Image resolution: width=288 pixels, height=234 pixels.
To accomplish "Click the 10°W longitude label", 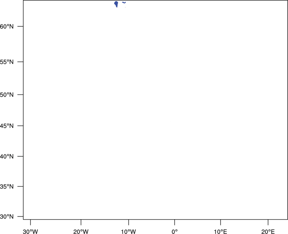I will [x=129, y=231].
